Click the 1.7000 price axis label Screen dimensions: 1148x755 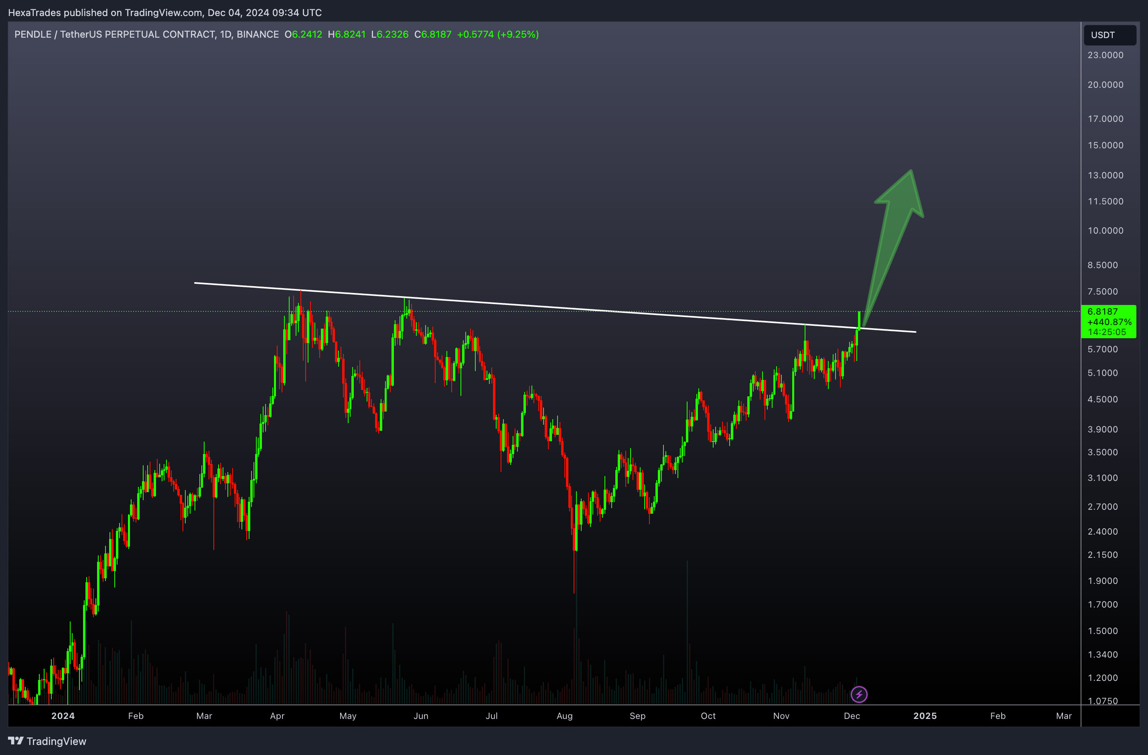click(1102, 604)
